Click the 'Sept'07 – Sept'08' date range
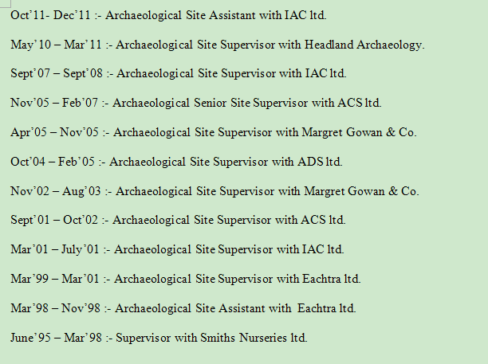 coord(51,73)
